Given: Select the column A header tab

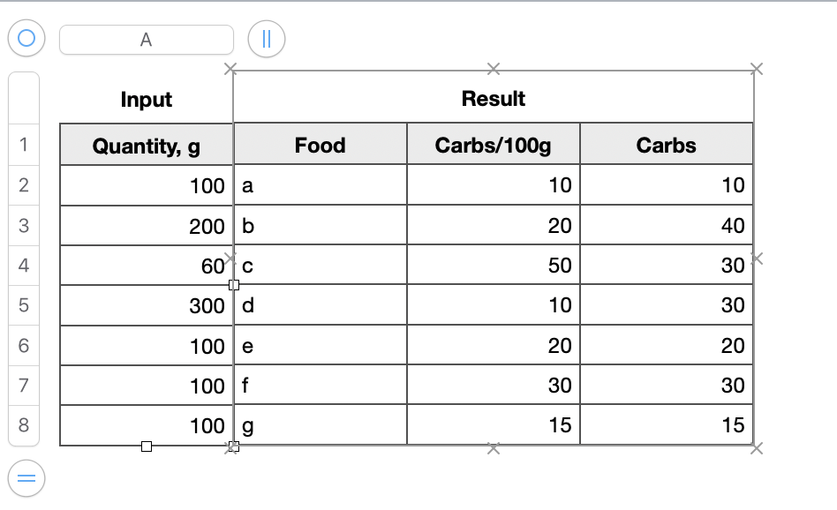Looking at the screenshot, I should (x=147, y=40).
